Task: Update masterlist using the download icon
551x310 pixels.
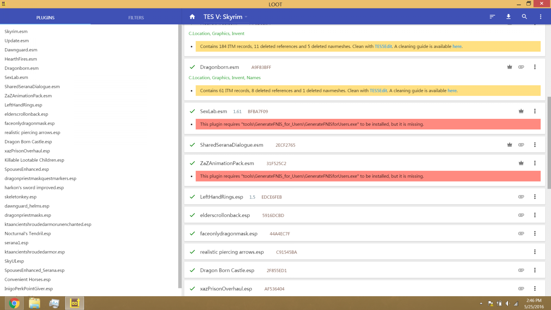Action: pos(508,17)
